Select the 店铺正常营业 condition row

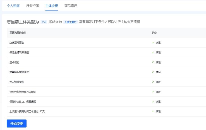tap(106, 43)
